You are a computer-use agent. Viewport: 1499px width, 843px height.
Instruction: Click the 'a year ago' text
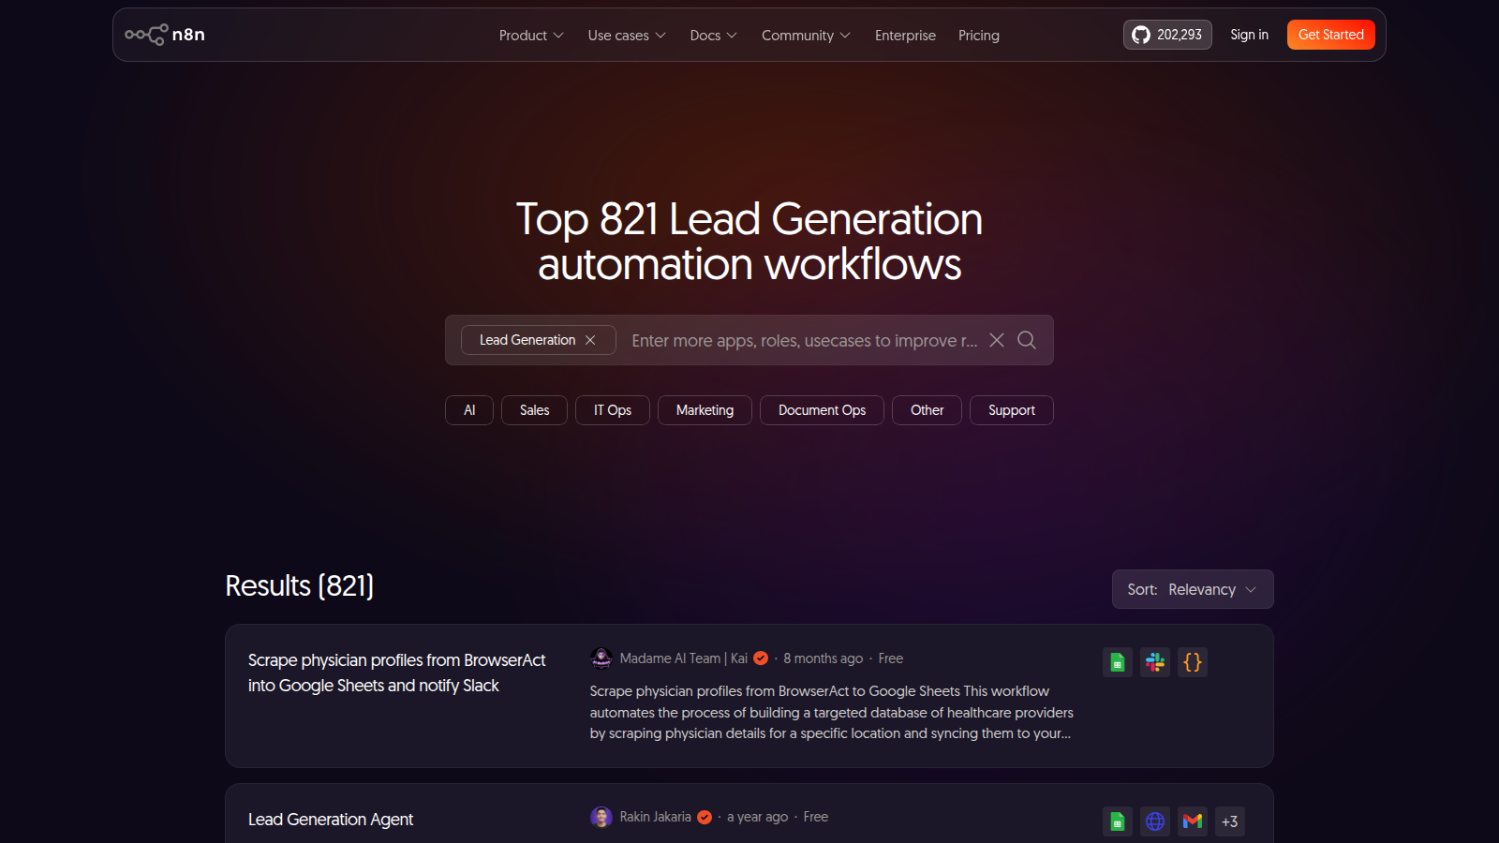757,817
